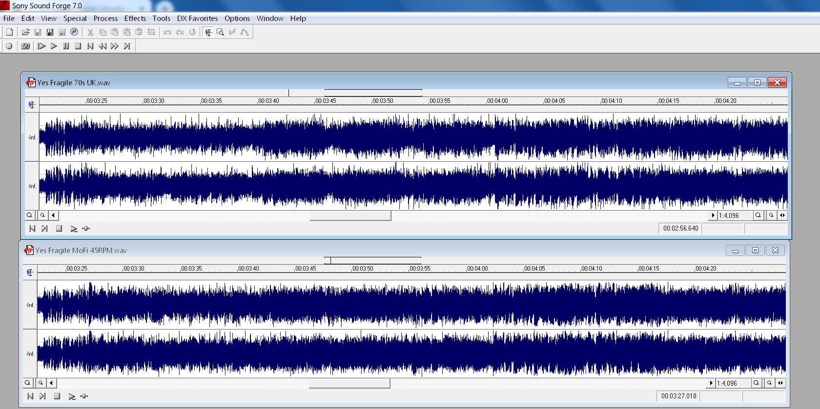The height and width of the screenshot is (409, 820).
Task: Open the Effects menu
Action: [x=135, y=19]
